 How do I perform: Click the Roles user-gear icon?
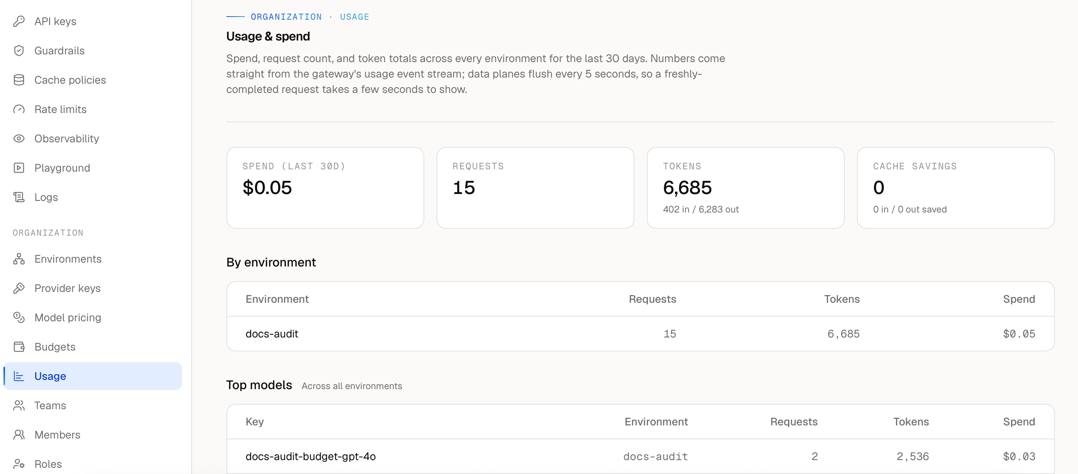coord(19,463)
